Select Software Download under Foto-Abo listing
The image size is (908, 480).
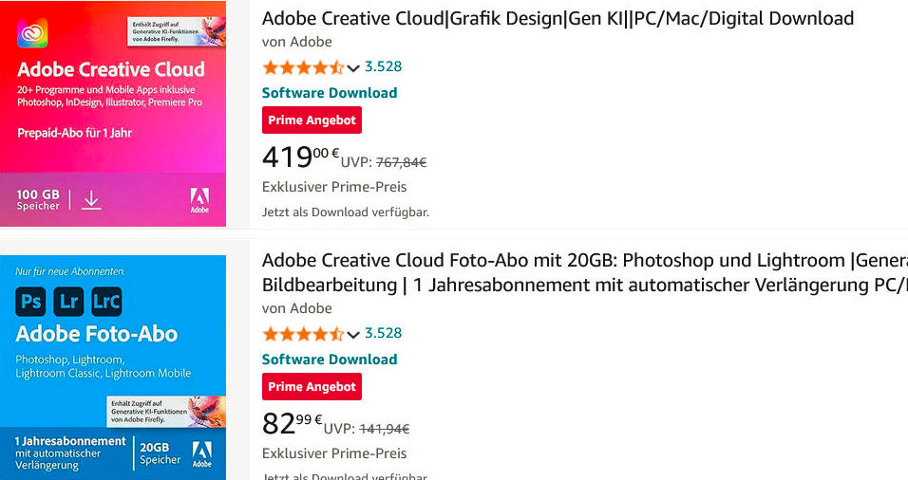[330, 360]
